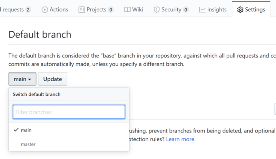Click the Insights graph icon

203,10
